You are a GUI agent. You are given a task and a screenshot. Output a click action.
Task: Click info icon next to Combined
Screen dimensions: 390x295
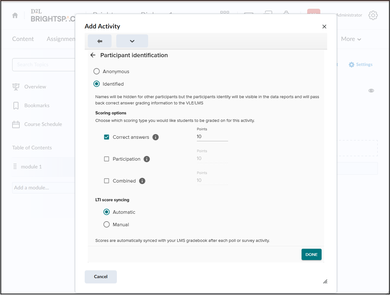142,181
